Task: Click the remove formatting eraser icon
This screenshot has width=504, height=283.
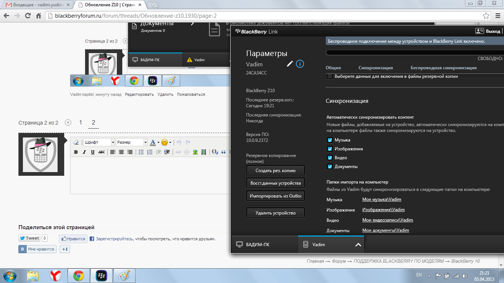Action: coord(76,142)
